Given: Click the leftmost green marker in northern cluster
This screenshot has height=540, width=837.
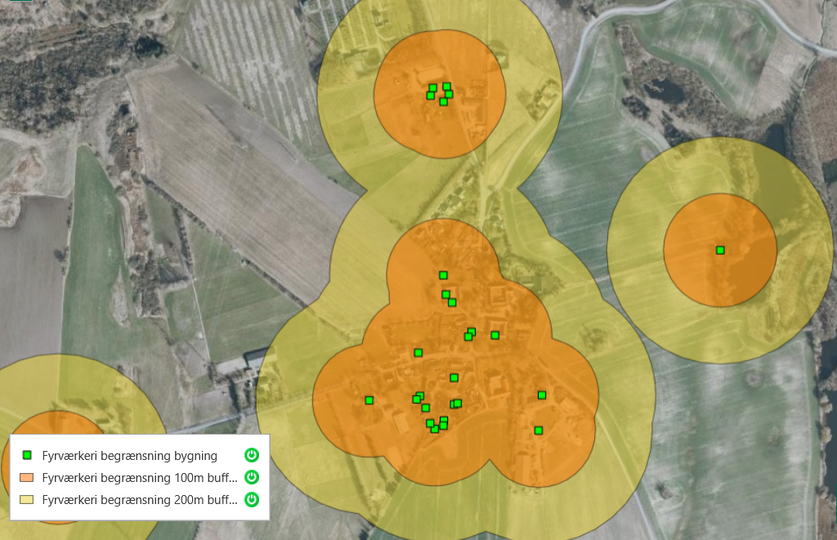Looking at the screenshot, I should [x=430, y=96].
